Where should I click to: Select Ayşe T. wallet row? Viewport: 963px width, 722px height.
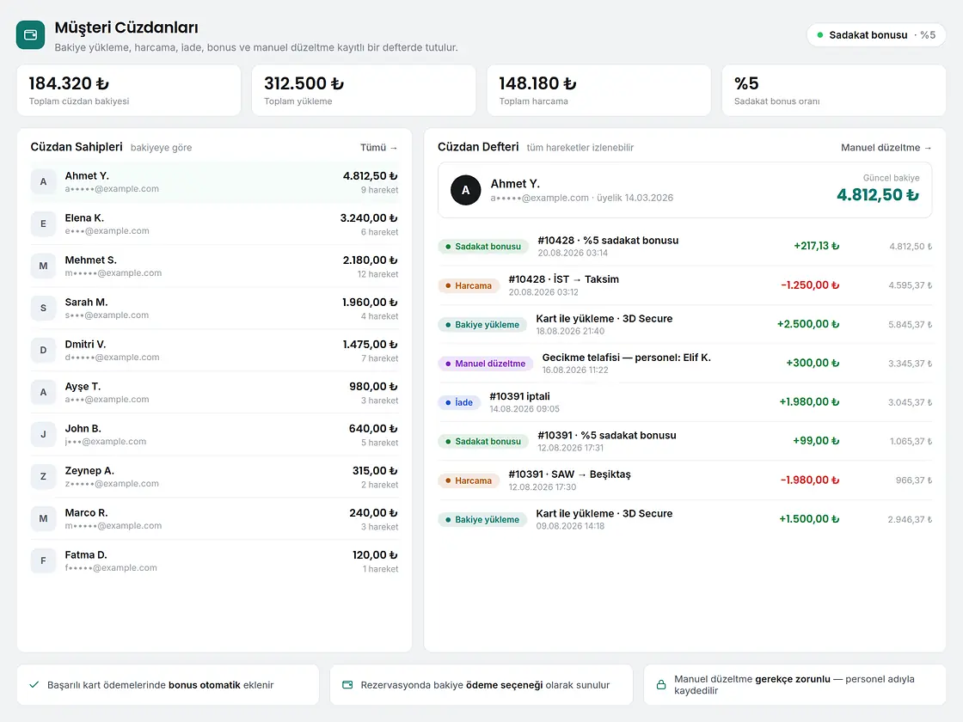(x=214, y=392)
